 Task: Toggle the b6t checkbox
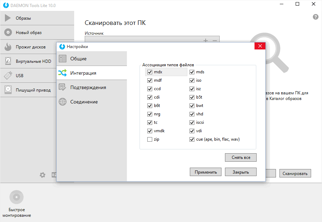[150, 106]
